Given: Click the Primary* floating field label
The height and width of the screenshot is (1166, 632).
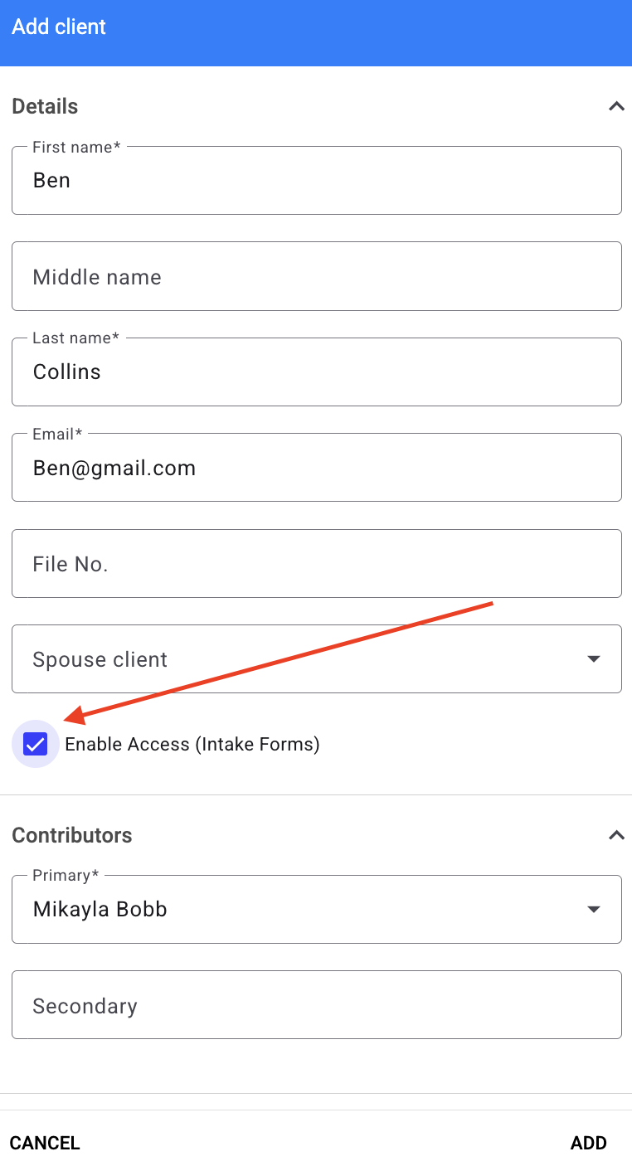Looking at the screenshot, I should pyautogui.click(x=66, y=875).
